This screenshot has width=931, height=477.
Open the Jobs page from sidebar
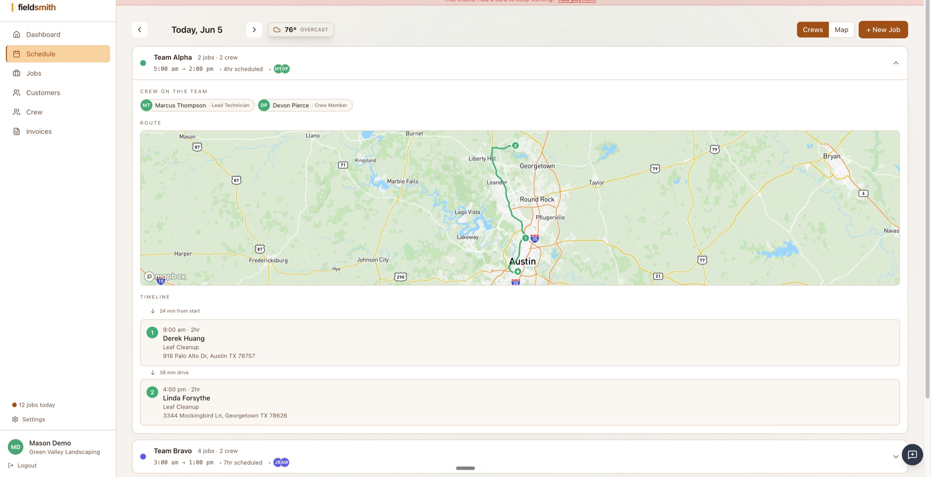58,73
